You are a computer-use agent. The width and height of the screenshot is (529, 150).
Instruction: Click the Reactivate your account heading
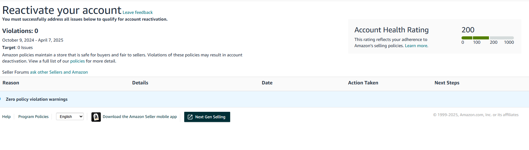click(62, 10)
